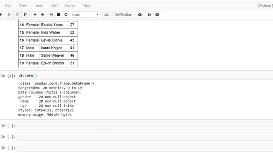Click the pandas DataFrame class output line
Viewport: 273px width, 153px height.
click(x=56, y=83)
